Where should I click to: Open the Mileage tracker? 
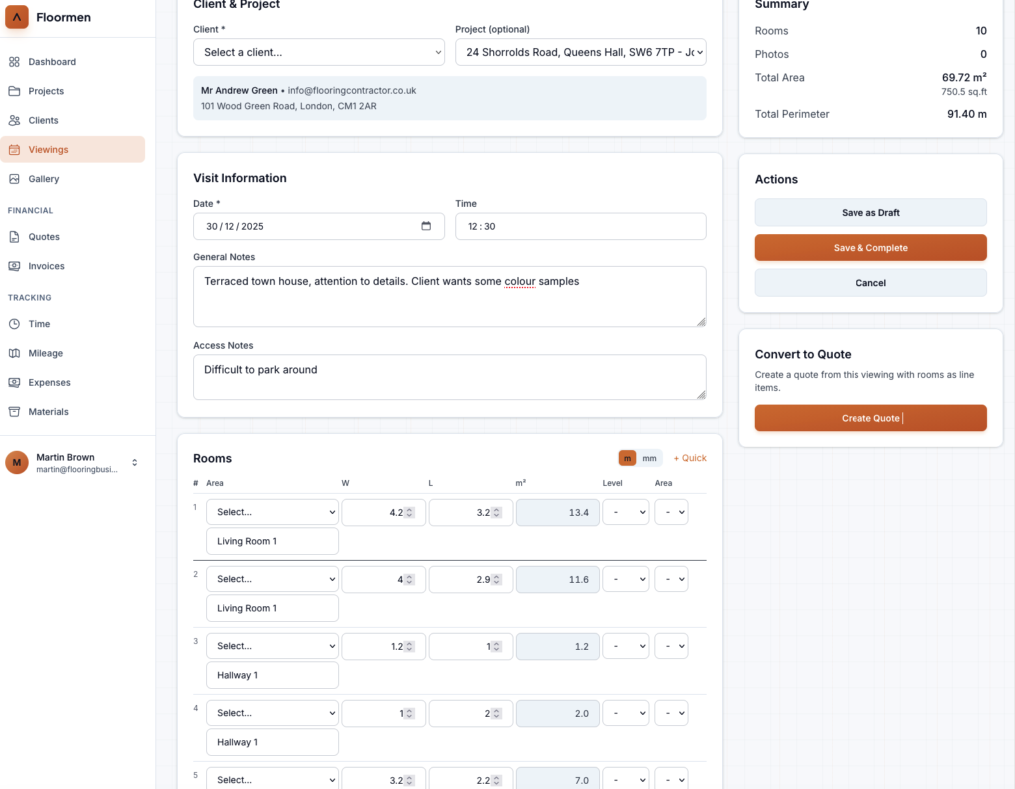click(46, 353)
